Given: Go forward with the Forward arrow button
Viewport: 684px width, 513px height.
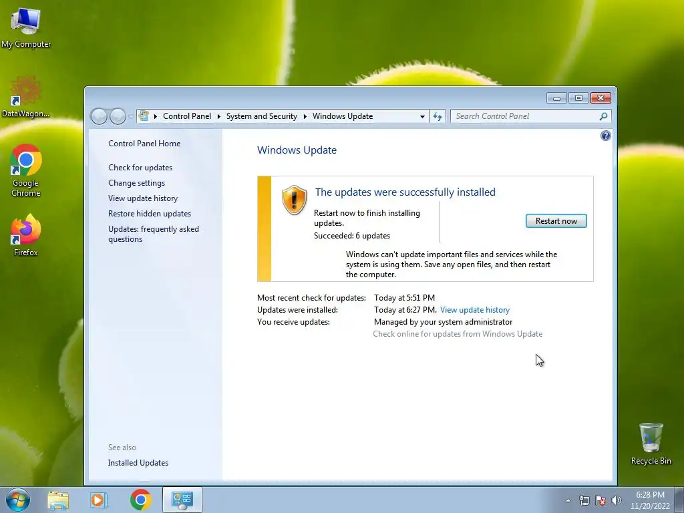Looking at the screenshot, I should coord(118,116).
